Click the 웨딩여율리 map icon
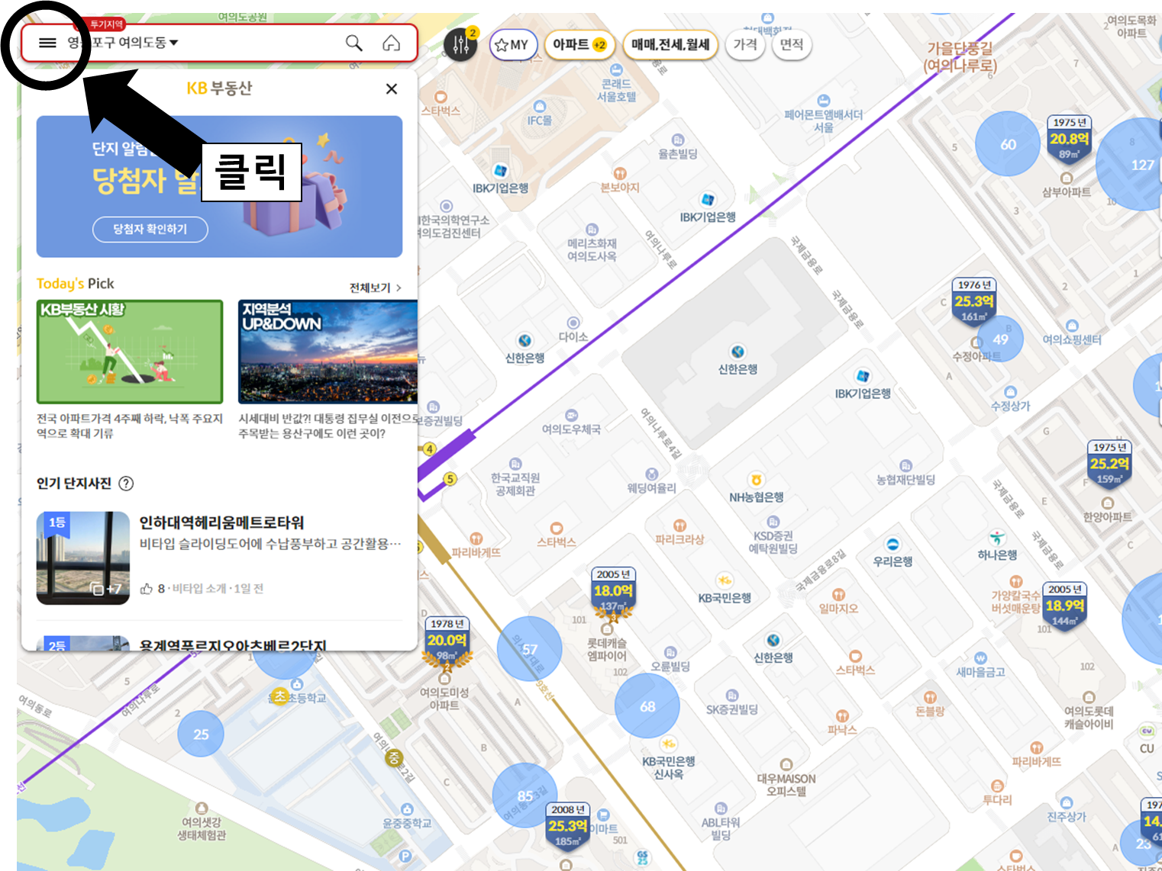This screenshot has height=871, width=1162. click(651, 474)
